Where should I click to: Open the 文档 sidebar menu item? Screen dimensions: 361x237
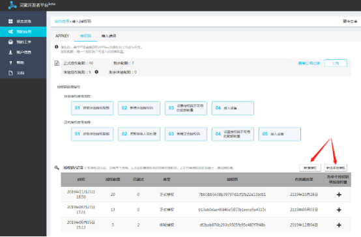20,73
